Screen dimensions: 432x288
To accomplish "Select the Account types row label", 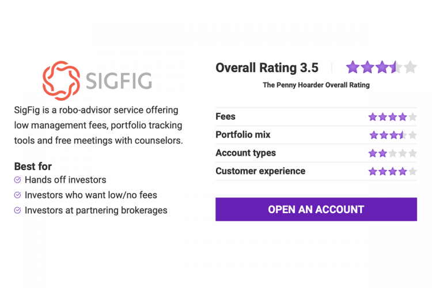I will click(245, 153).
